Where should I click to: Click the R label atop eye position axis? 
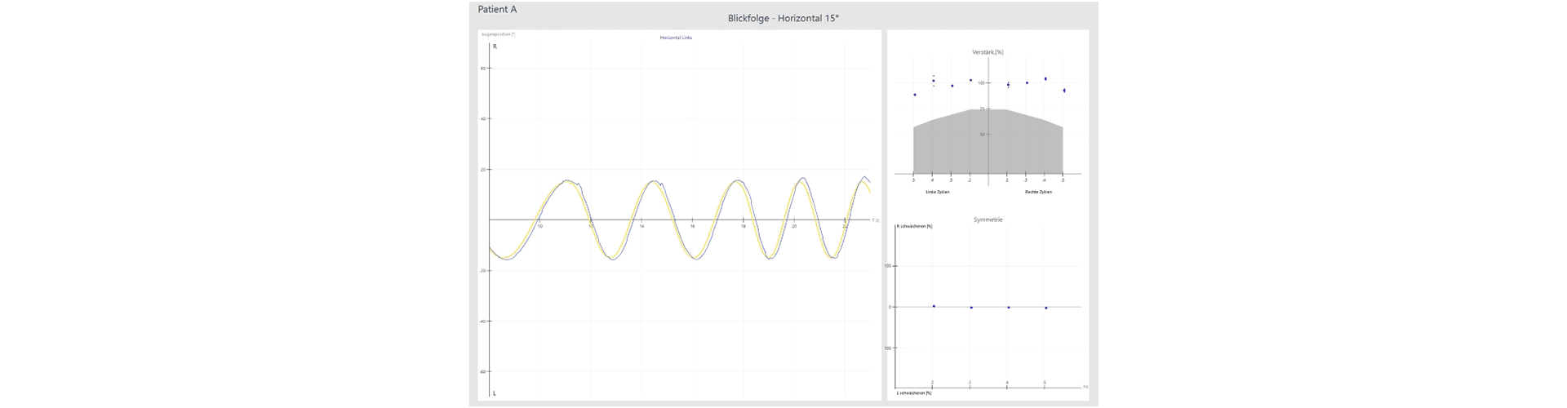[x=495, y=47]
